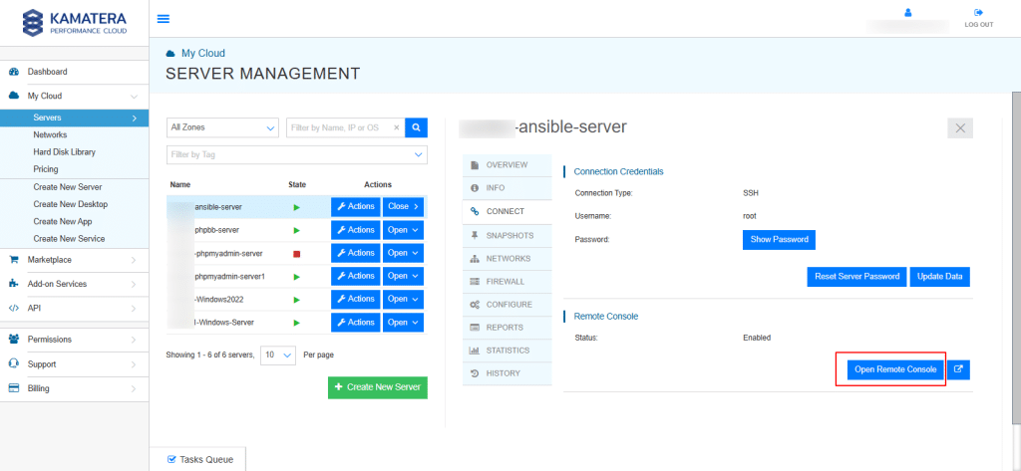1021x471 pixels.
Task: Open dropdown for -Windows2022
Action: click(403, 300)
